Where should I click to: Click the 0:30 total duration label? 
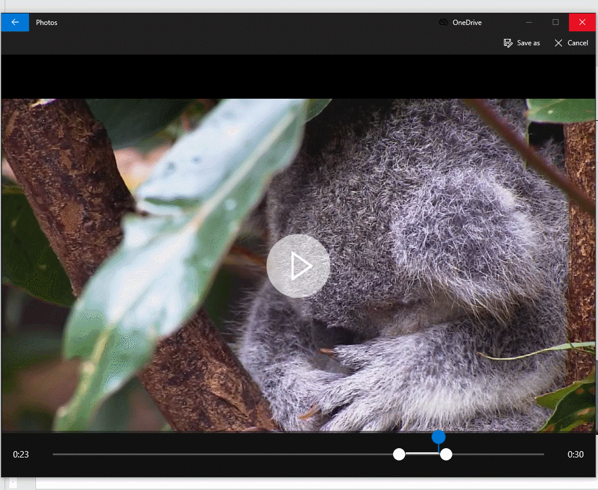click(575, 454)
